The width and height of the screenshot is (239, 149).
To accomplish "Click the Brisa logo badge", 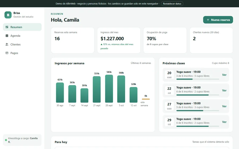I will [8, 15].
